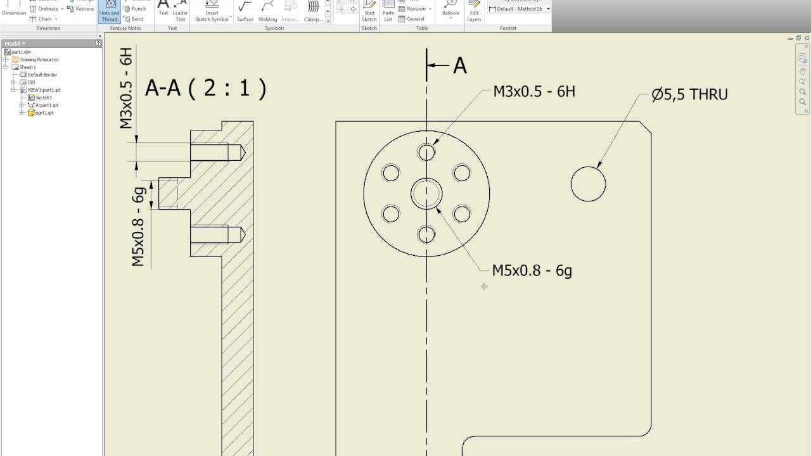Open the dimension style dropdown showing Default - Method 1b
The image size is (811, 456).
[549, 9]
